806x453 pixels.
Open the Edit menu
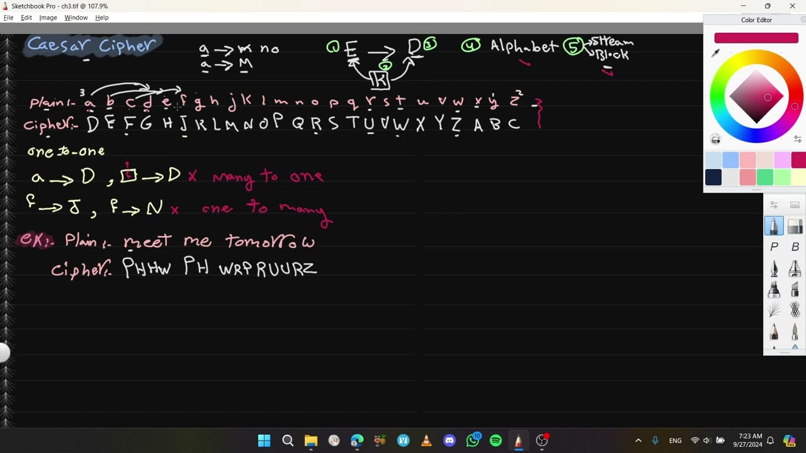(26, 18)
